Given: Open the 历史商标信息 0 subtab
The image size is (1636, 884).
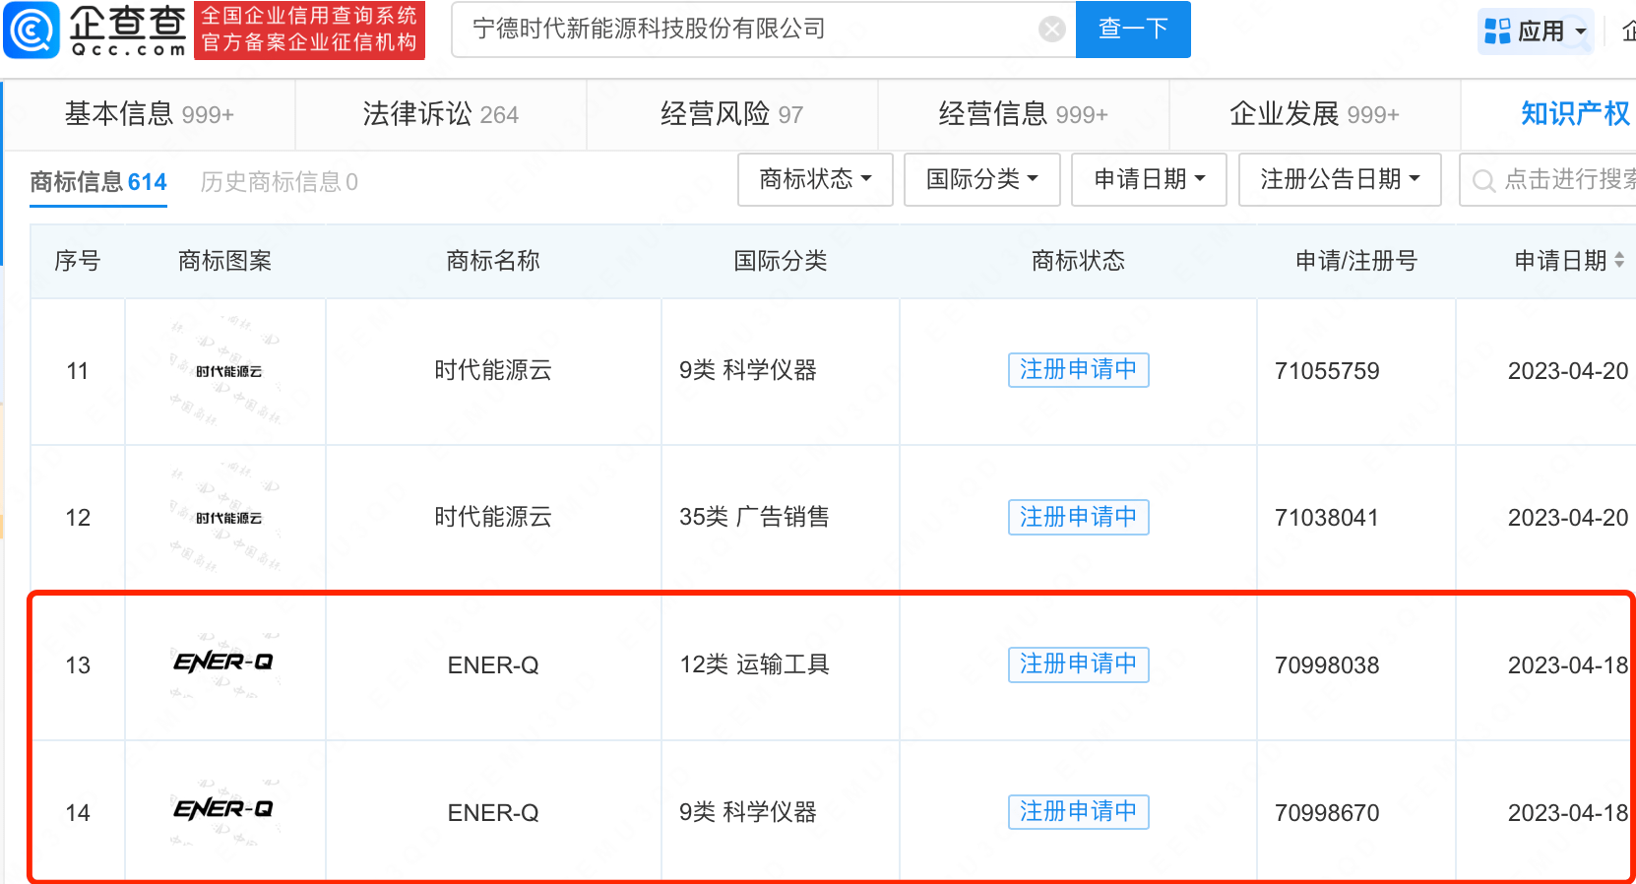Looking at the screenshot, I should click(x=279, y=182).
